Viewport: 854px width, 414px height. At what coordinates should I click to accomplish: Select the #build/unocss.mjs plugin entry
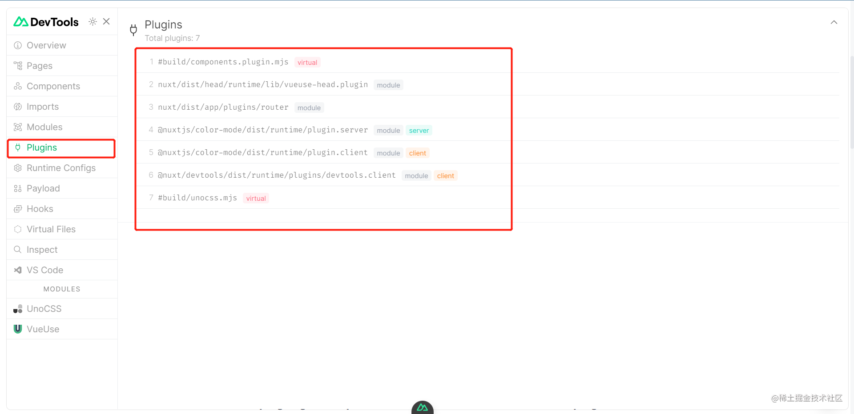(197, 198)
